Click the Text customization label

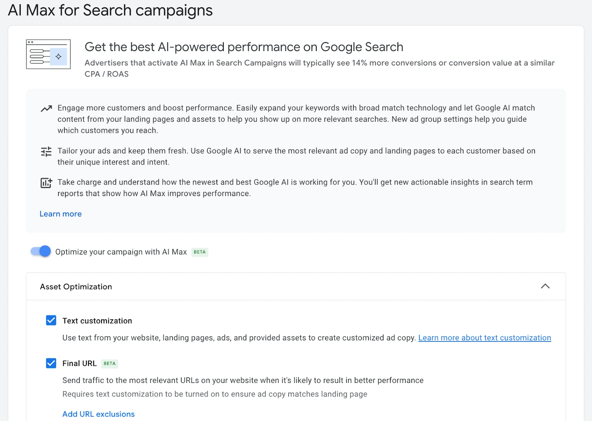tap(97, 321)
